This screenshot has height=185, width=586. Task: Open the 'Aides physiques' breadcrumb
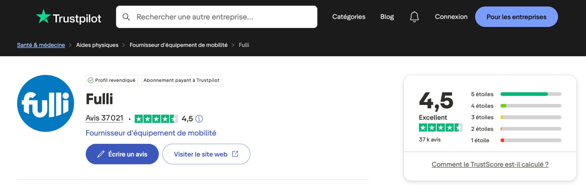[97, 45]
